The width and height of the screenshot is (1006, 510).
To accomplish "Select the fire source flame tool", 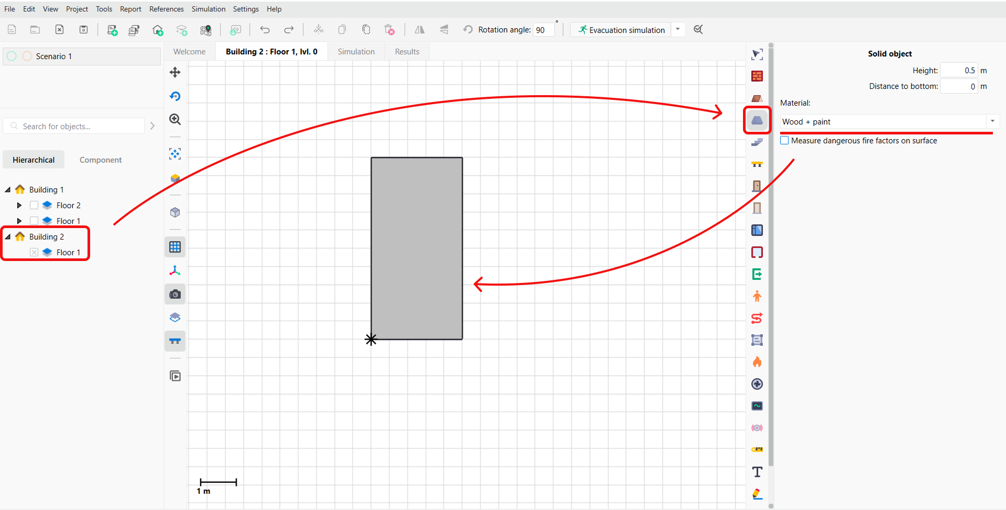I will tap(757, 362).
